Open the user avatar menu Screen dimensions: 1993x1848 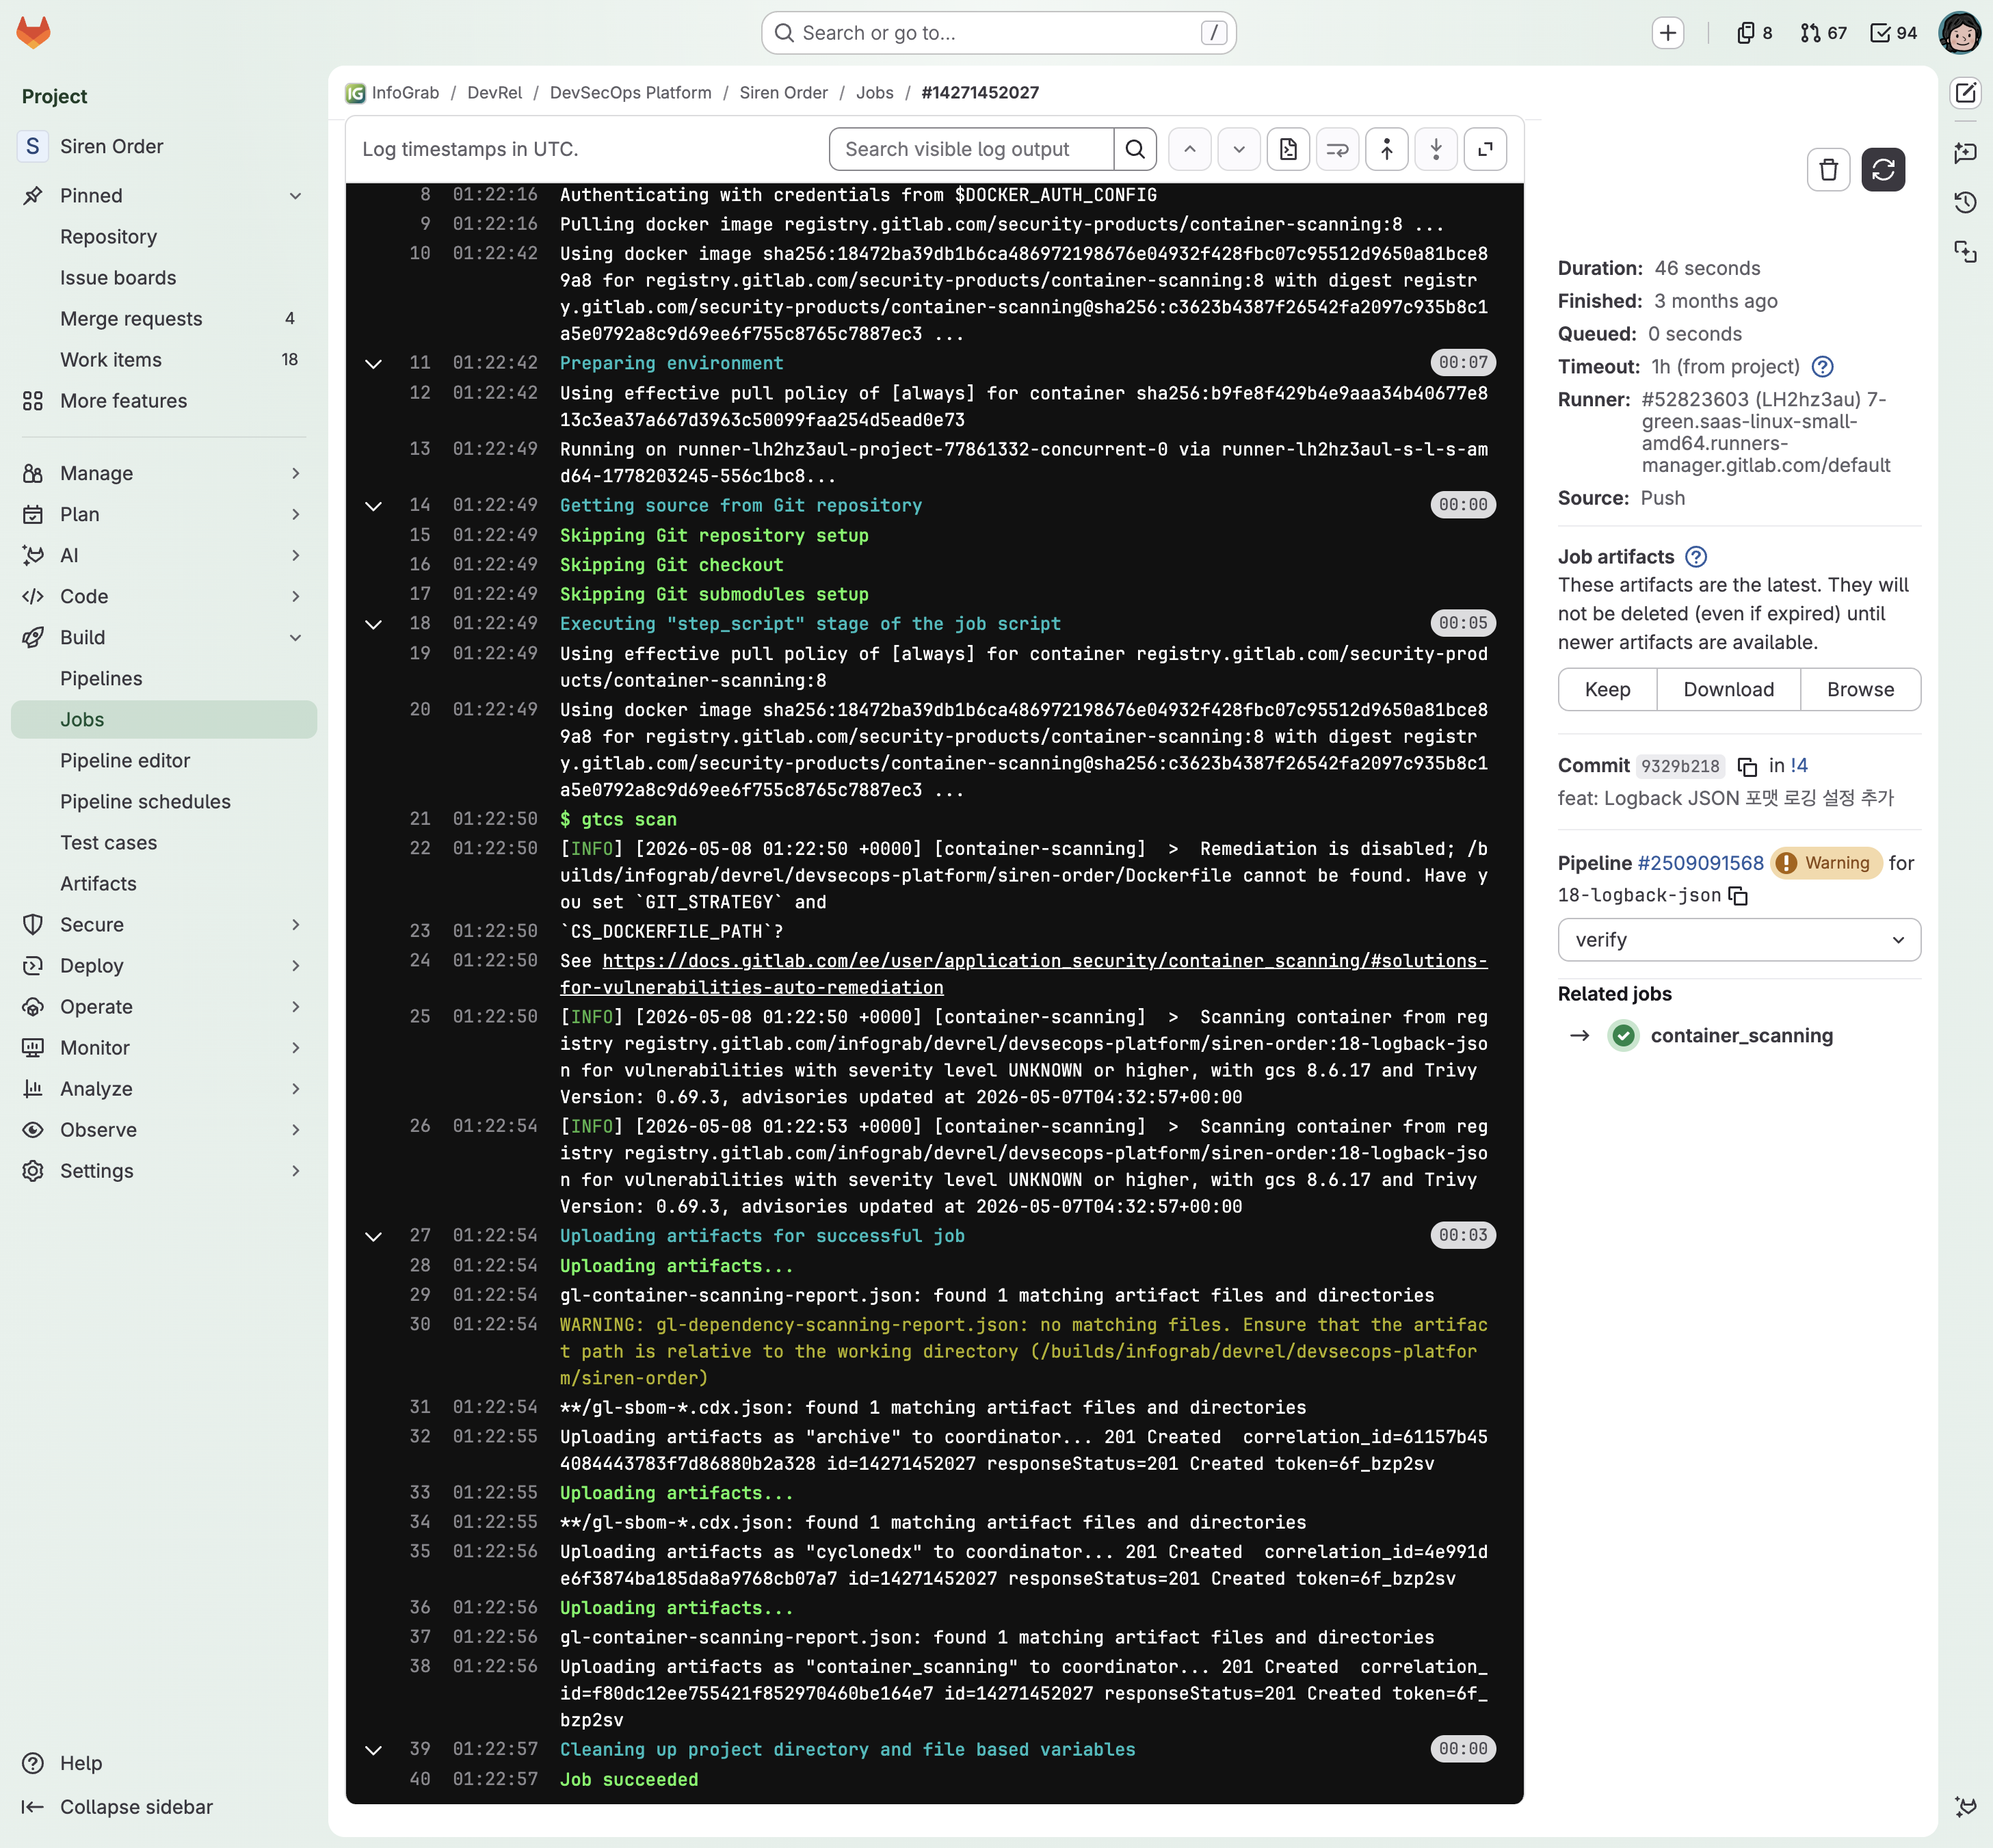point(1959,33)
